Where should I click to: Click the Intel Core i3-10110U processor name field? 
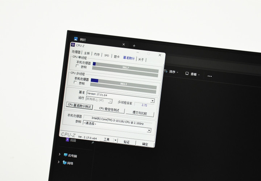[117, 121]
